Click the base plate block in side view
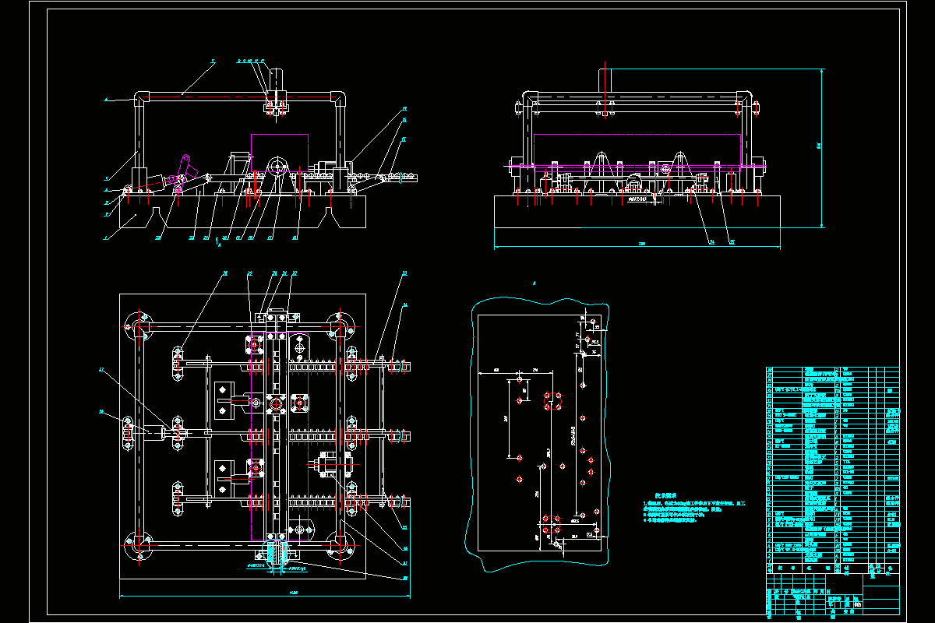 pyautogui.click(x=637, y=211)
